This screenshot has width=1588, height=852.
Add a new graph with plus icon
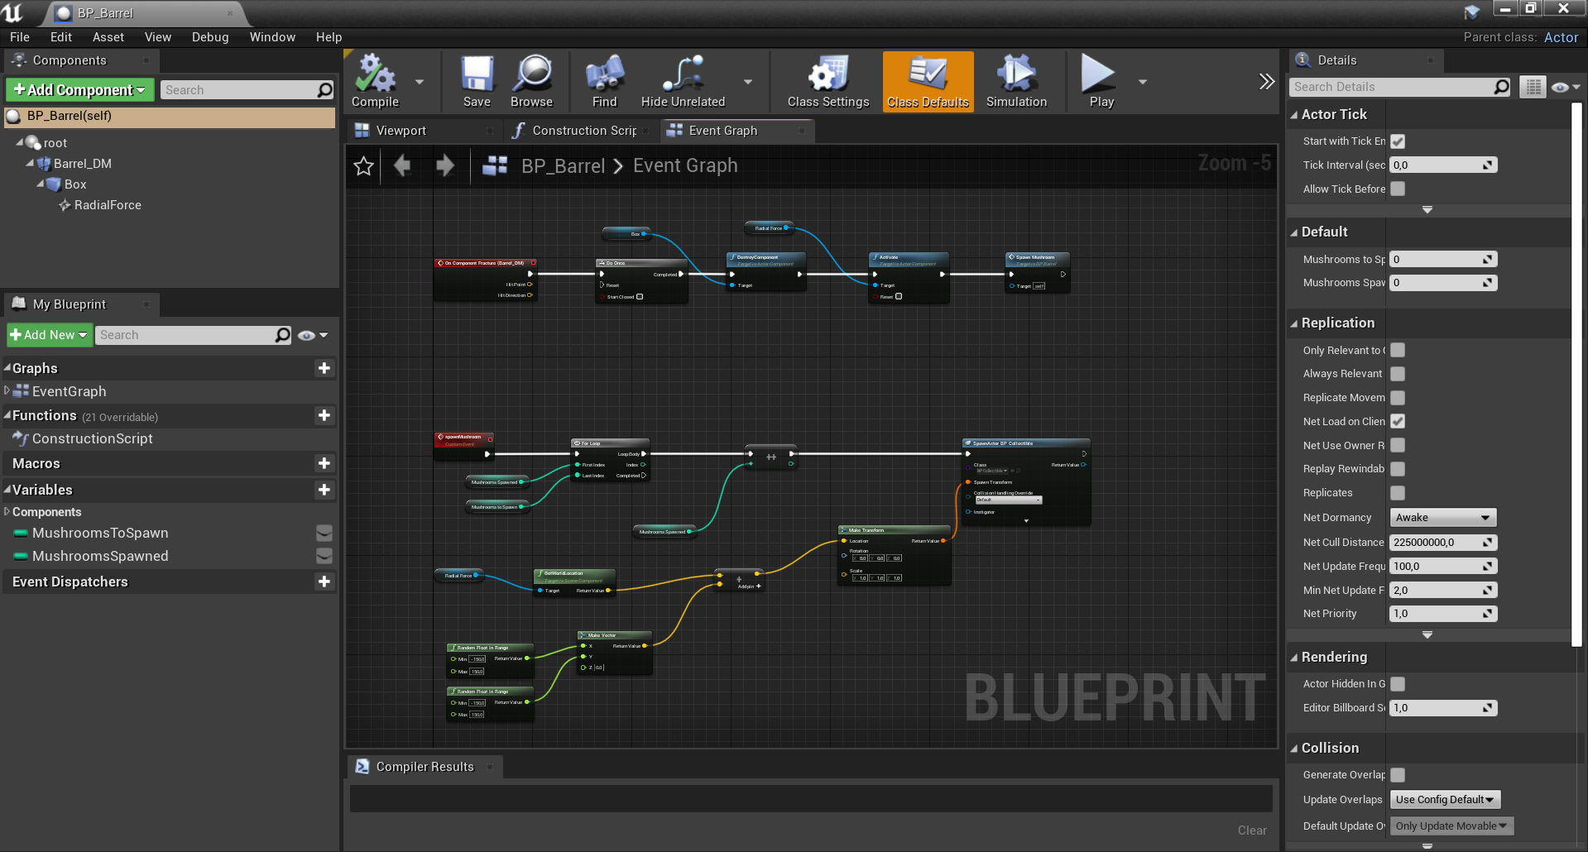(x=324, y=368)
